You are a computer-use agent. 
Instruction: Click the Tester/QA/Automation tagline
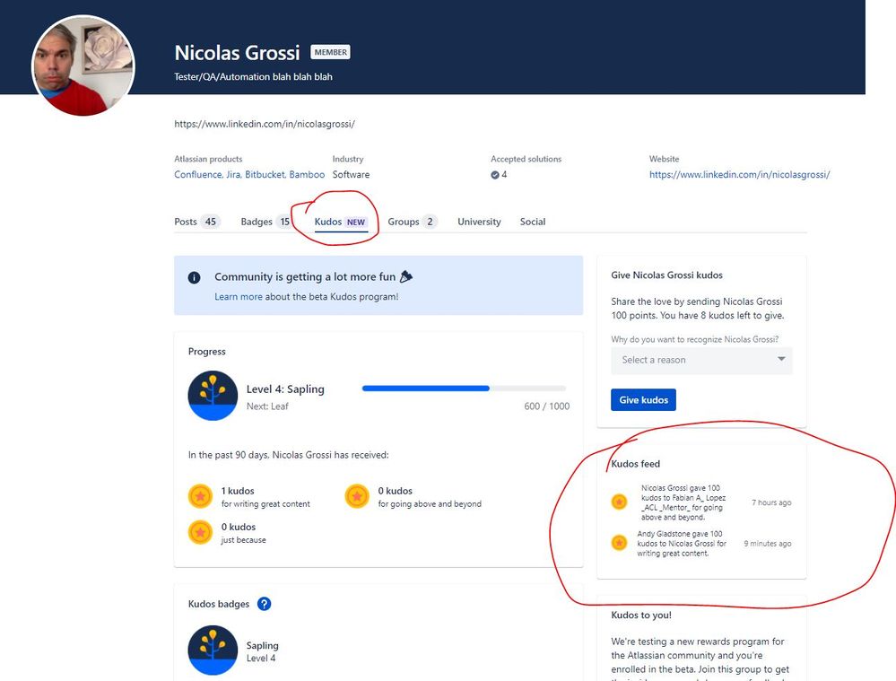pos(253,76)
